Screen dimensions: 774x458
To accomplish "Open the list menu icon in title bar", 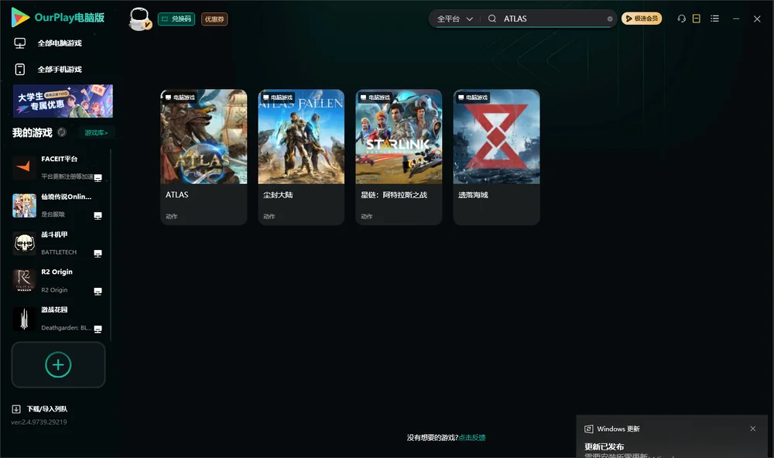I will point(714,19).
